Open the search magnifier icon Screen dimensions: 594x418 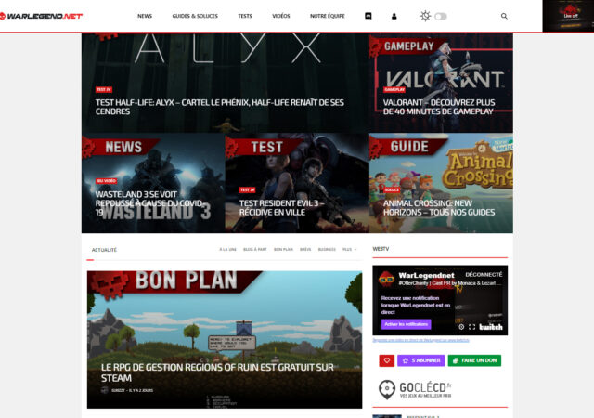click(x=504, y=16)
